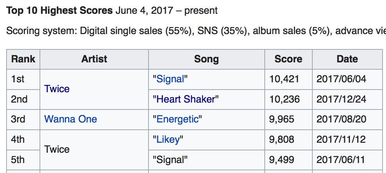Open the blue Twice artist link
The width and height of the screenshot is (386, 173).
click(57, 89)
